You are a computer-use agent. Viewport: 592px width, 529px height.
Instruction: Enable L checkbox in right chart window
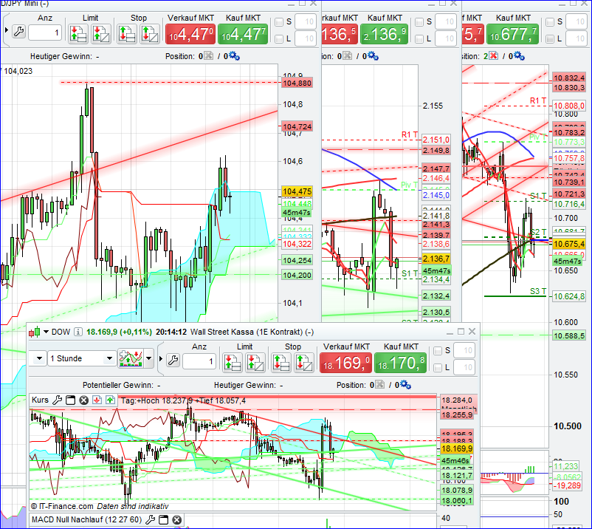[x=550, y=38]
